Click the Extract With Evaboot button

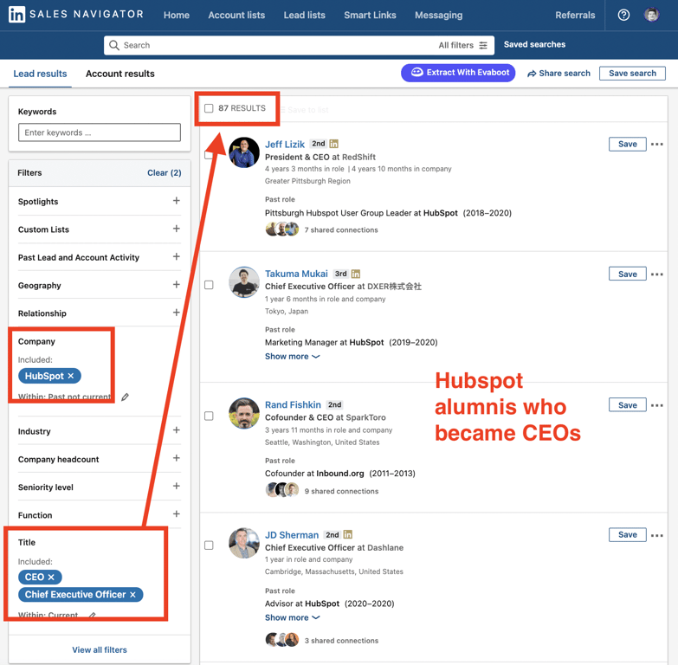(458, 73)
